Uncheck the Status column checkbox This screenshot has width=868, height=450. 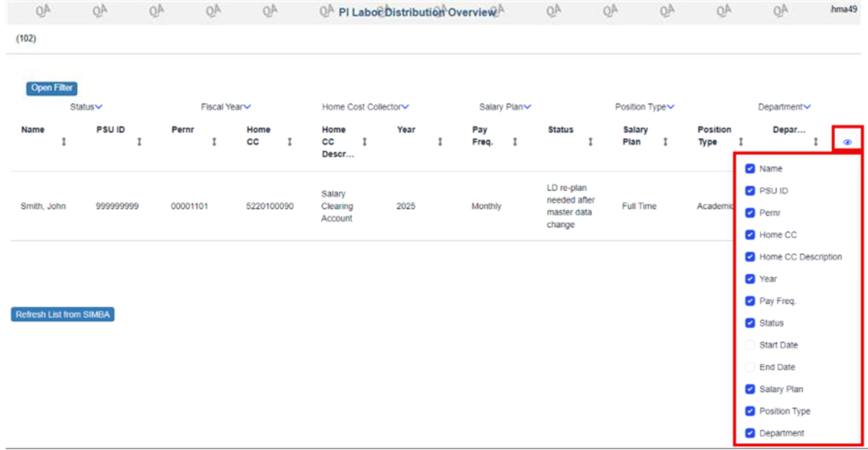750,323
